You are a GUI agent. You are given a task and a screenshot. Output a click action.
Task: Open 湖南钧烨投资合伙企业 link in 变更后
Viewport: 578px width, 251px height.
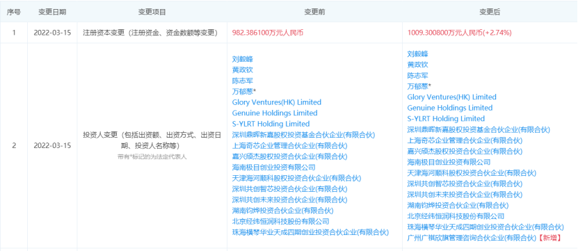[458, 205]
